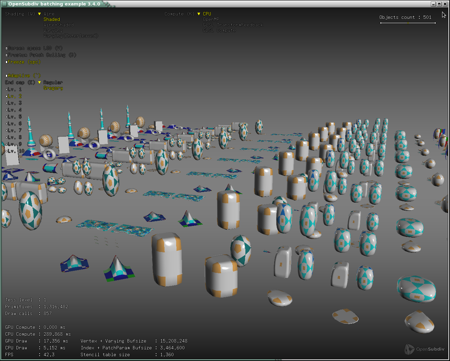Toggle Frustum Patch Culling option
Viewport: 450px width, 361px height.
[7, 55]
